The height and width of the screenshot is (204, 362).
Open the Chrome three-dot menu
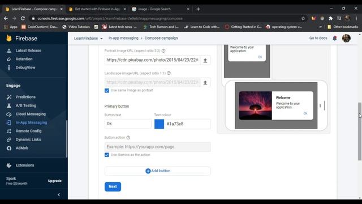click(356, 18)
